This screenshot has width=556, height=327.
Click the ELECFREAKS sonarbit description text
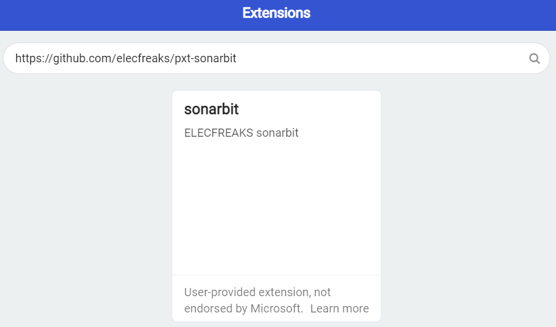point(241,133)
